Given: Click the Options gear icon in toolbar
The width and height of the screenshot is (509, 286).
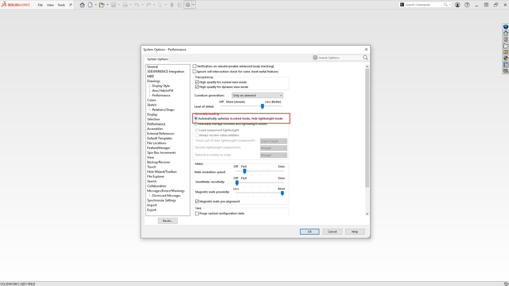Looking at the screenshot, I should point(188,5).
